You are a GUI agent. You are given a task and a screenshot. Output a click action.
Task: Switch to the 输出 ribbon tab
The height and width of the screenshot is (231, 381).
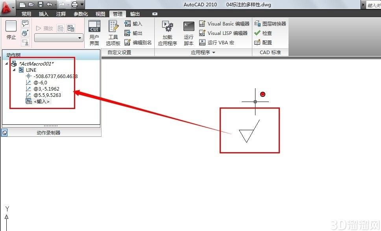point(135,14)
